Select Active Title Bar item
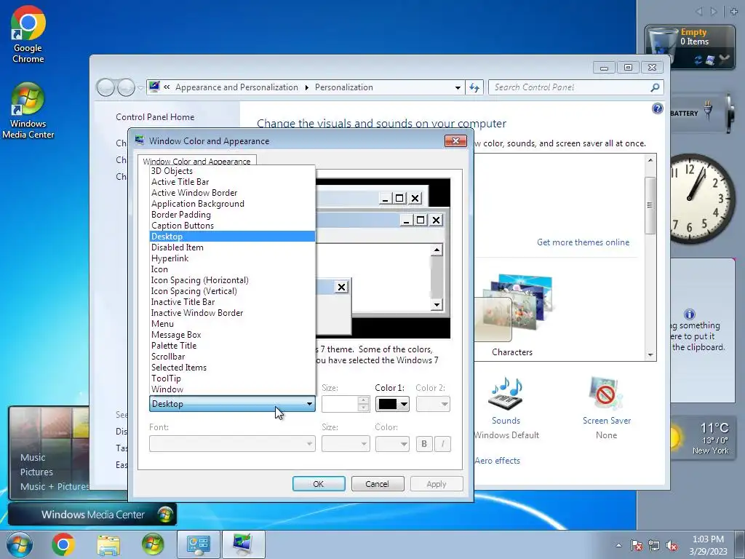745x559 pixels. tap(232, 182)
